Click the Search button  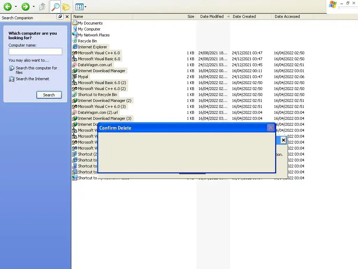[x=49, y=95]
